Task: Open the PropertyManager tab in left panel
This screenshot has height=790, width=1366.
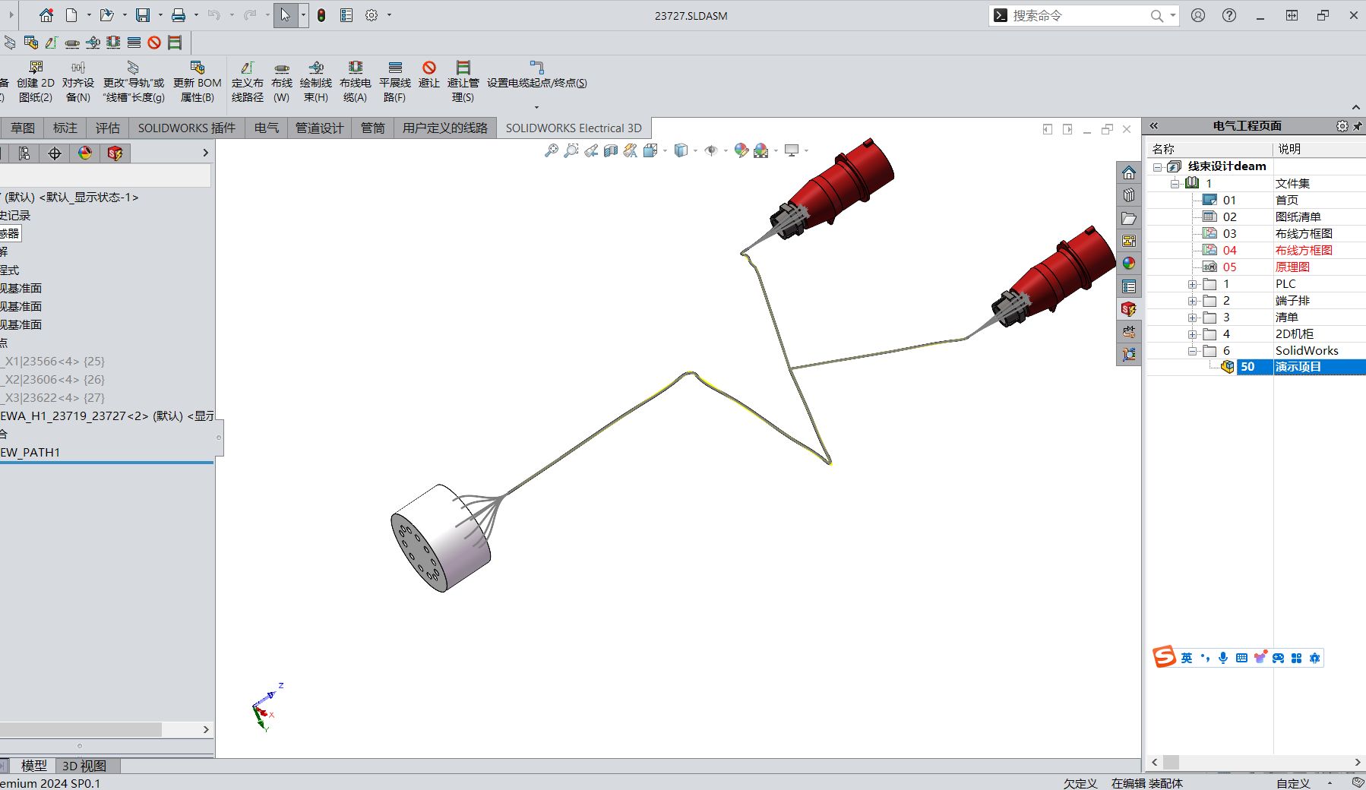Action: [x=24, y=153]
